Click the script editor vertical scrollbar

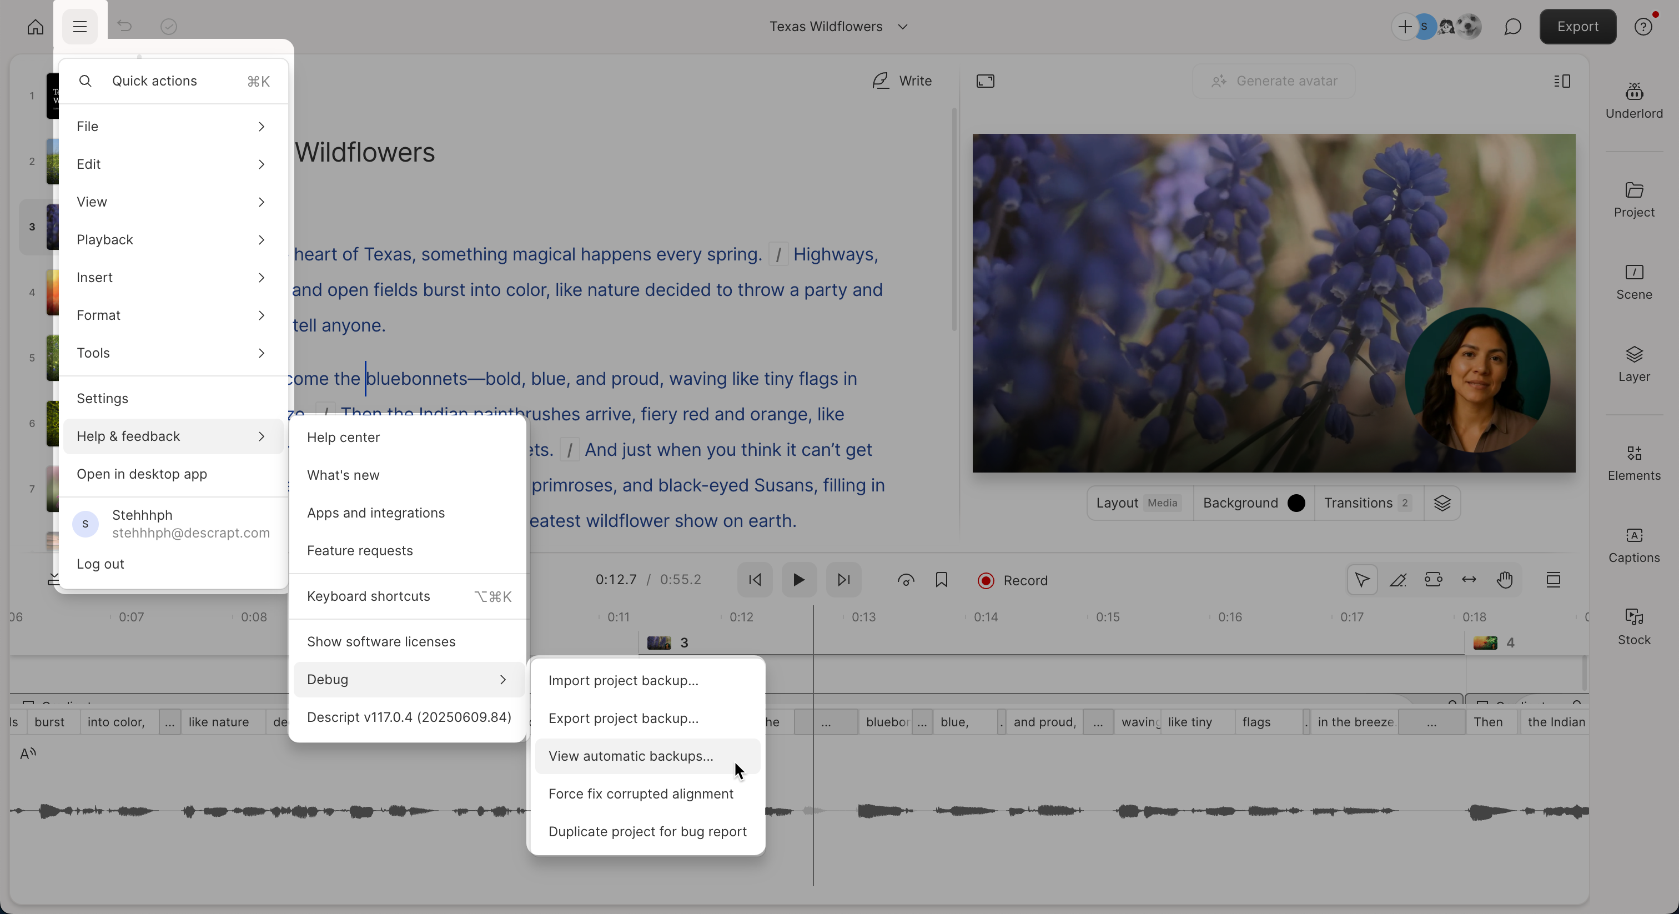[953, 218]
